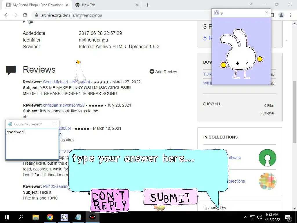The image size is (297, 223).
Task: Open File Explorer from taskbar
Action: pos(35,217)
